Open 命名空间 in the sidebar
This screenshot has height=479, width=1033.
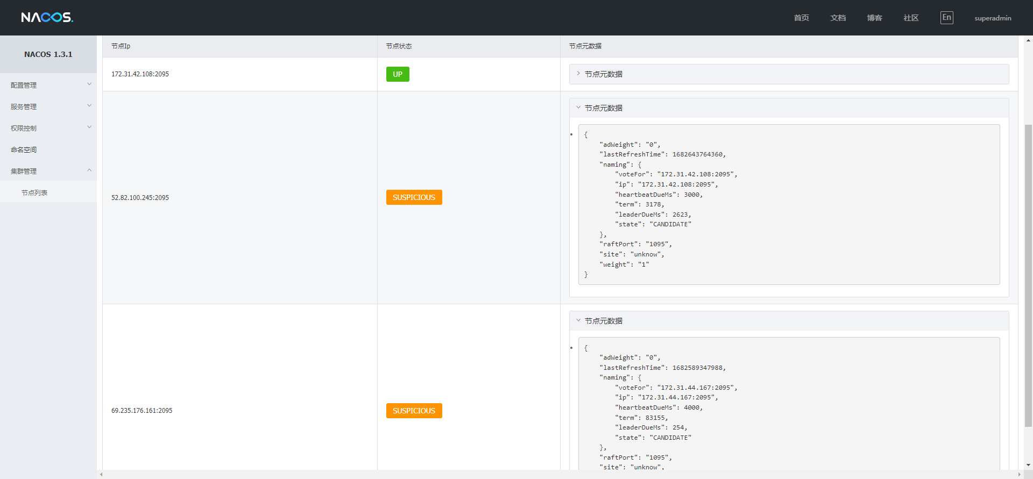point(24,149)
